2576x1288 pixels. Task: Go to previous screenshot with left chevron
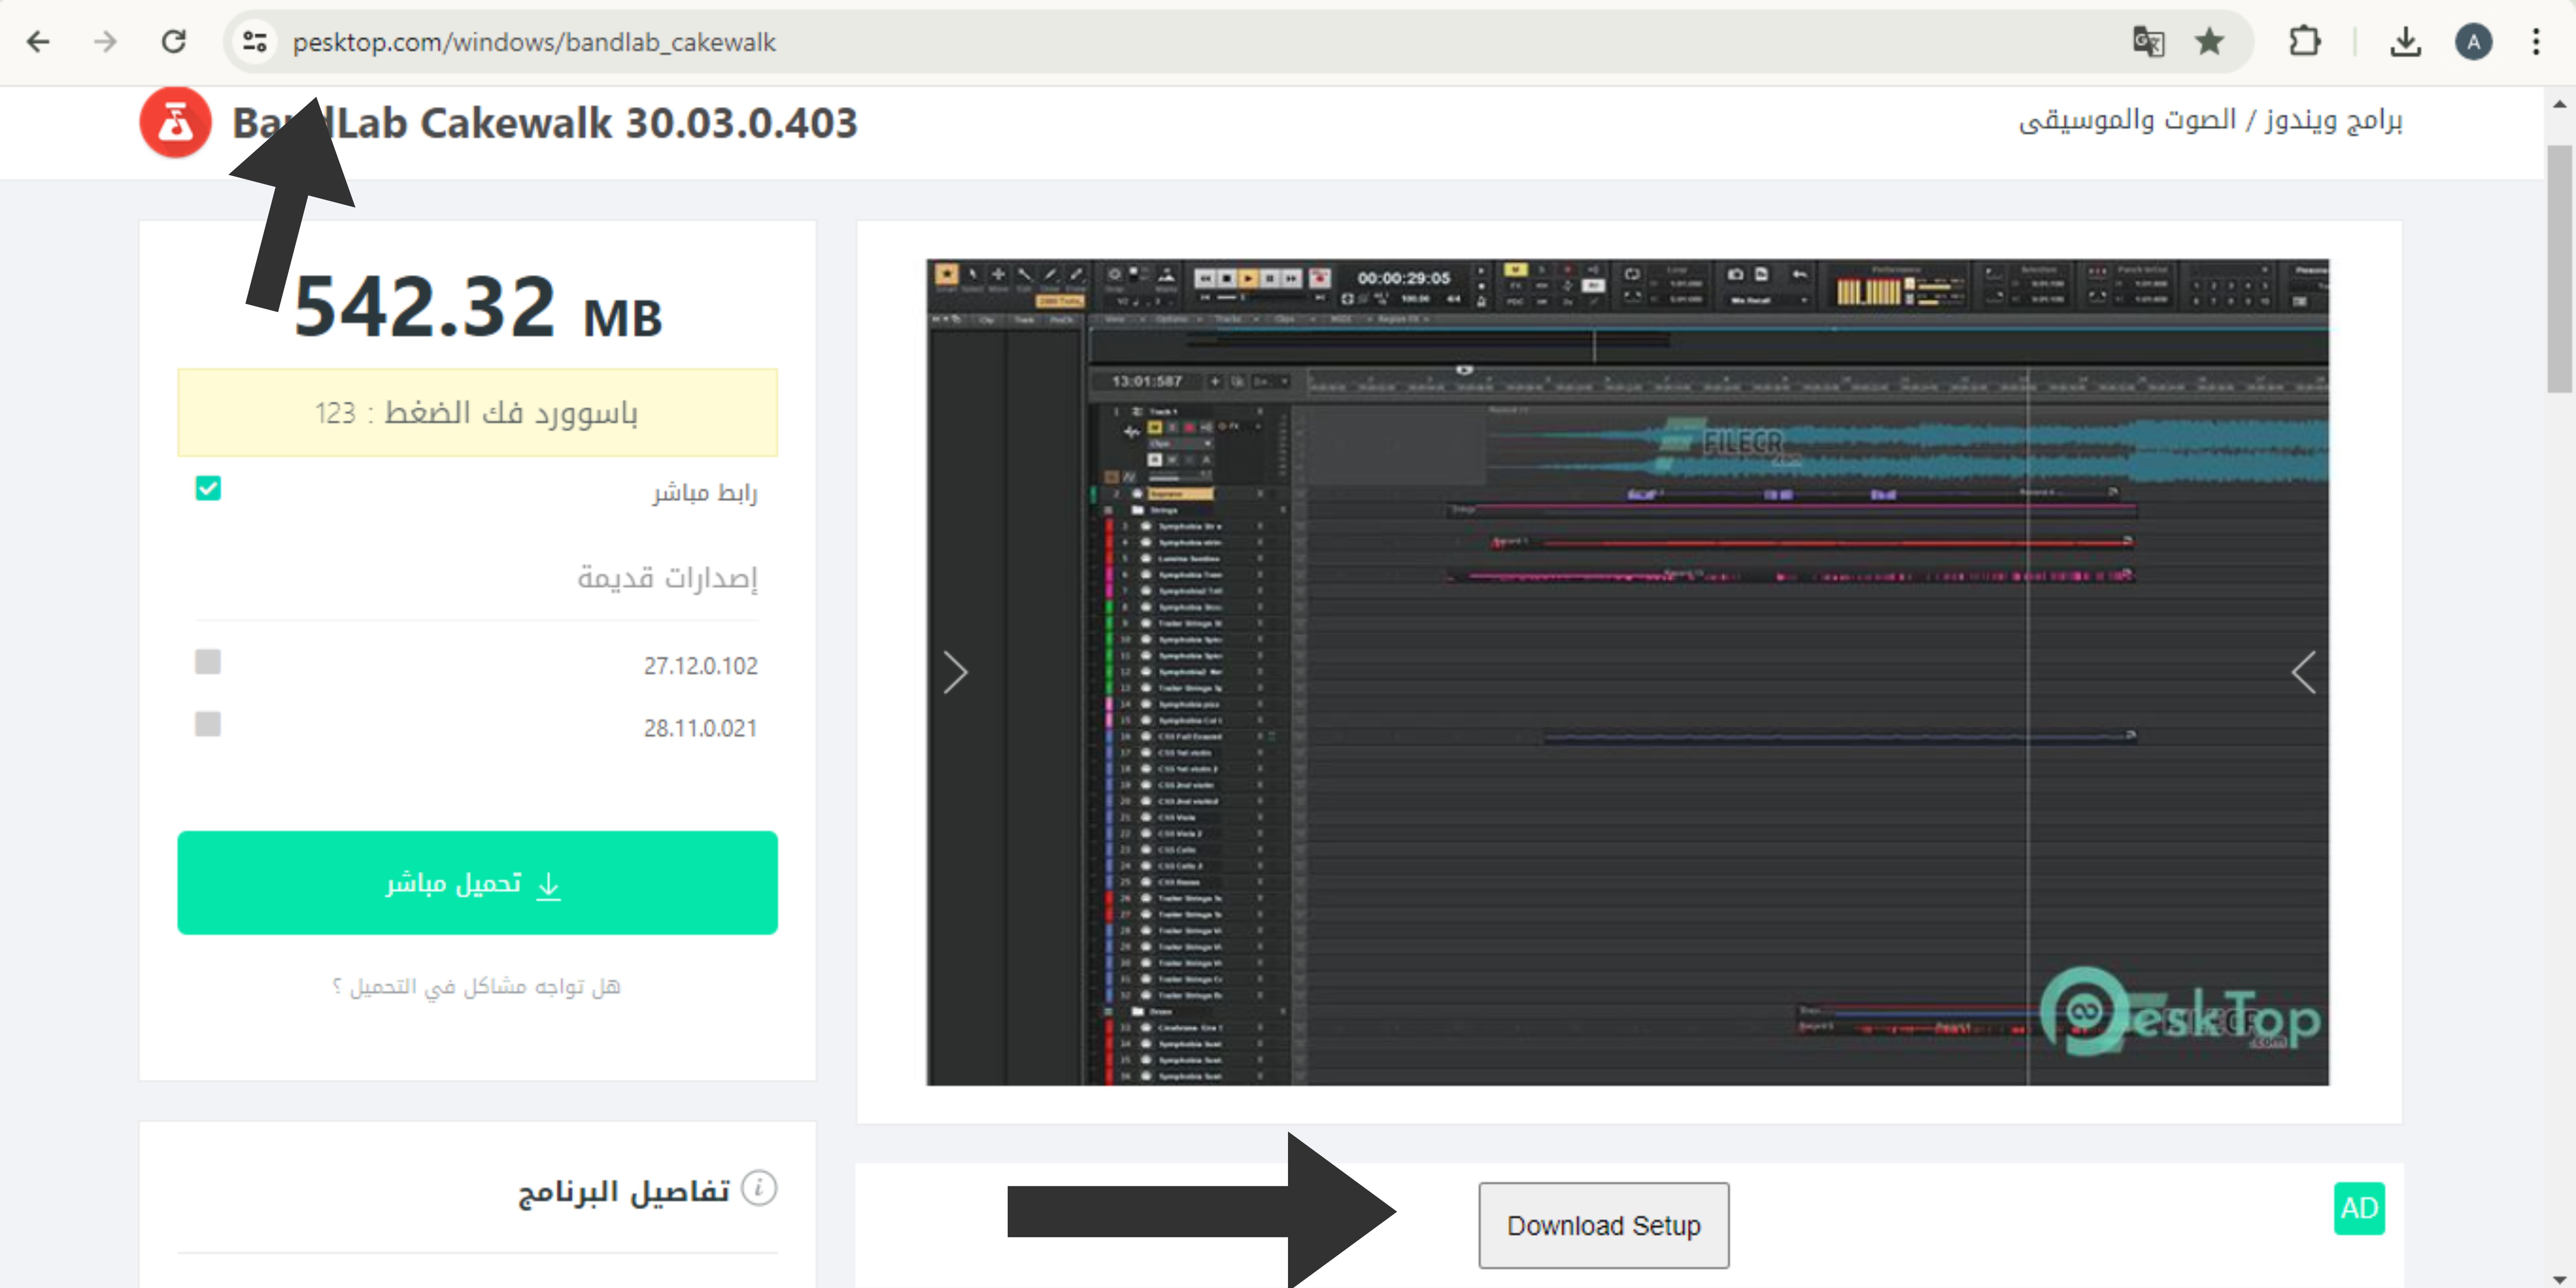point(2303,672)
